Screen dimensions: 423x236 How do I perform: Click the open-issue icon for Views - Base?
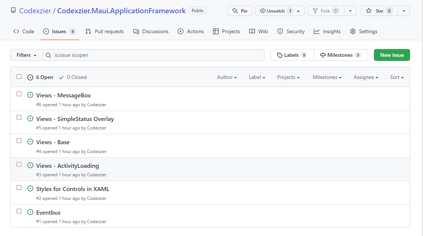[30, 142]
